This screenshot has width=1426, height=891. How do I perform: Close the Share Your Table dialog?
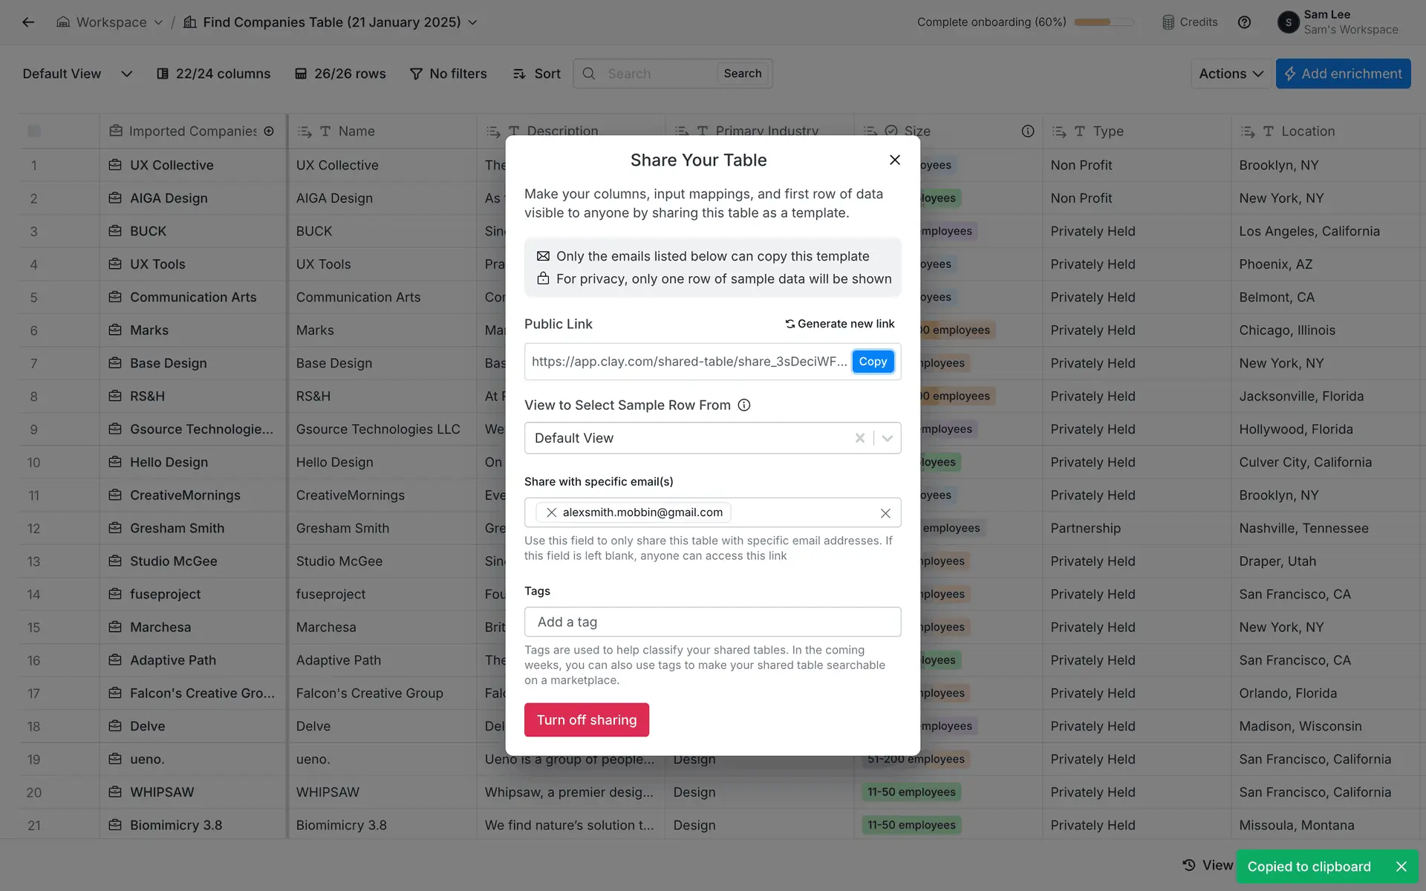(x=894, y=160)
